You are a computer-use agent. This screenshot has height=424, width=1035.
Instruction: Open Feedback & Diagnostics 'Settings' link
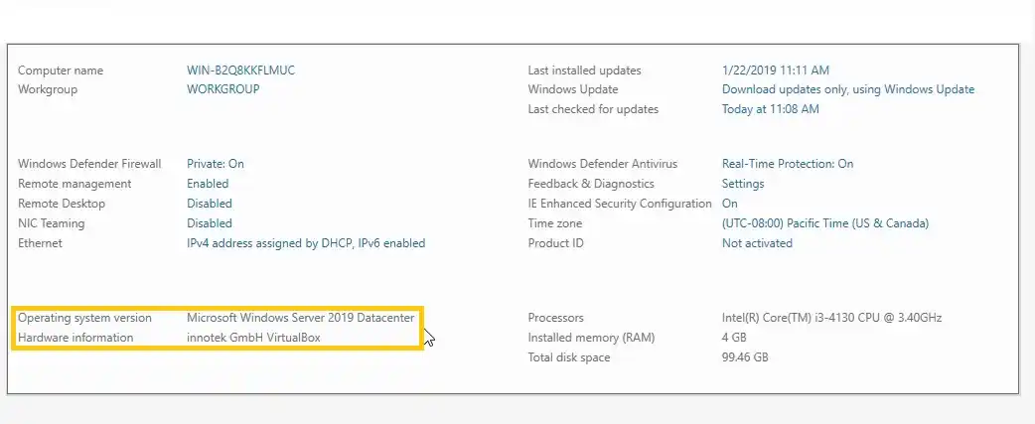743,184
